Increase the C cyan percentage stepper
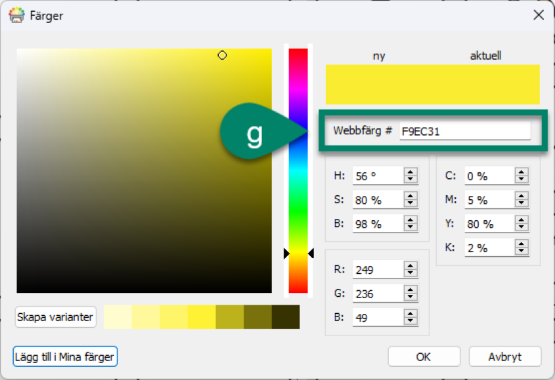The image size is (555, 380). (x=522, y=172)
